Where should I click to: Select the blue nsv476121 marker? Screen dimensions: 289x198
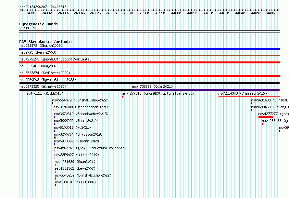[x=25, y=97]
